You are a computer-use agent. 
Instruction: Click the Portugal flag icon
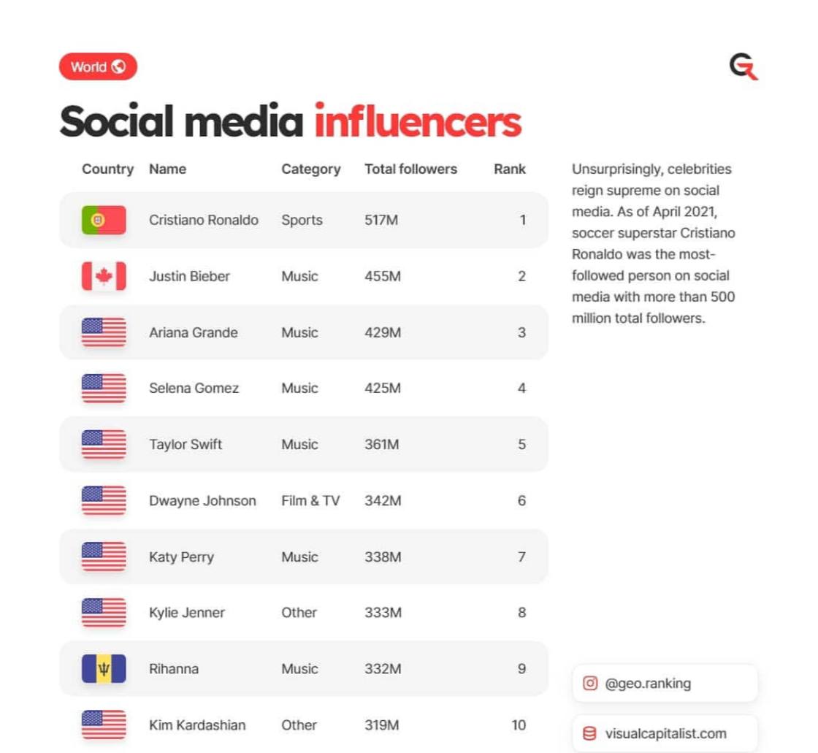coord(104,220)
